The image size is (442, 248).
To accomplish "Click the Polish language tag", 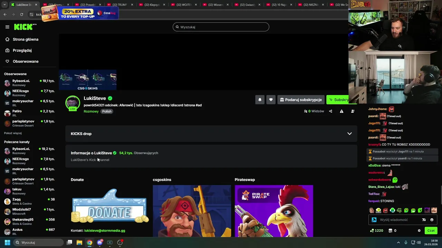I will coord(107,111).
